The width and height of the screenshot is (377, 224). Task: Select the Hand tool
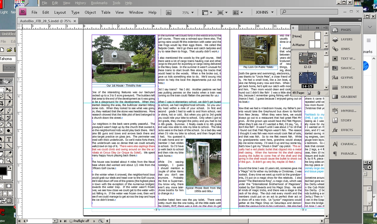coord(2,161)
